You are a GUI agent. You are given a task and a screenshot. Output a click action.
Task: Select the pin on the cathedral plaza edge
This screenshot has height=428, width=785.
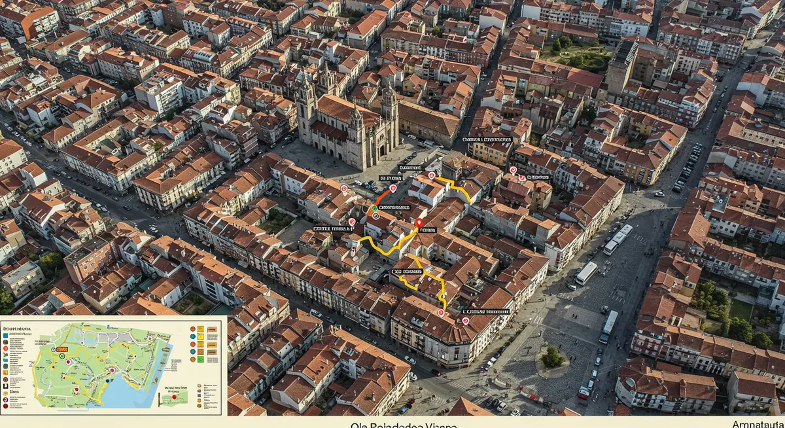click(x=344, y=188)
